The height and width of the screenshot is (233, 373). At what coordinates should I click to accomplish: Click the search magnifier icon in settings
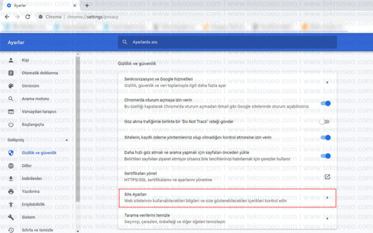click(125, 42)
